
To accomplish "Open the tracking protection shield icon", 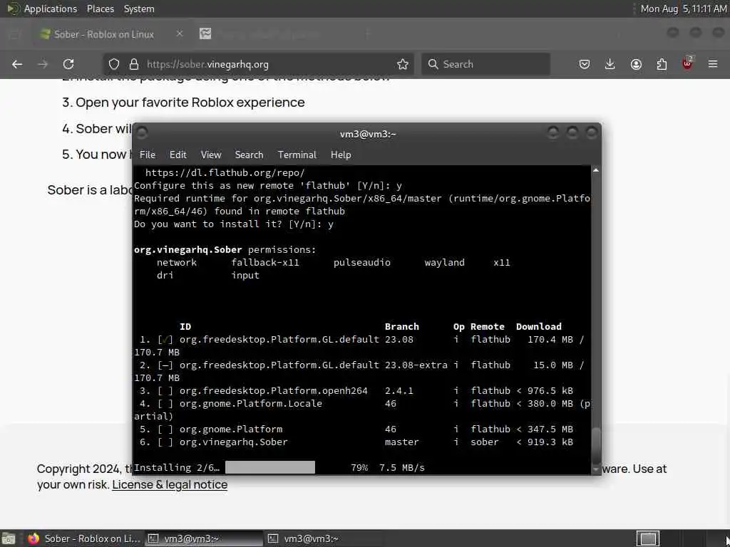I will [114, 64].
